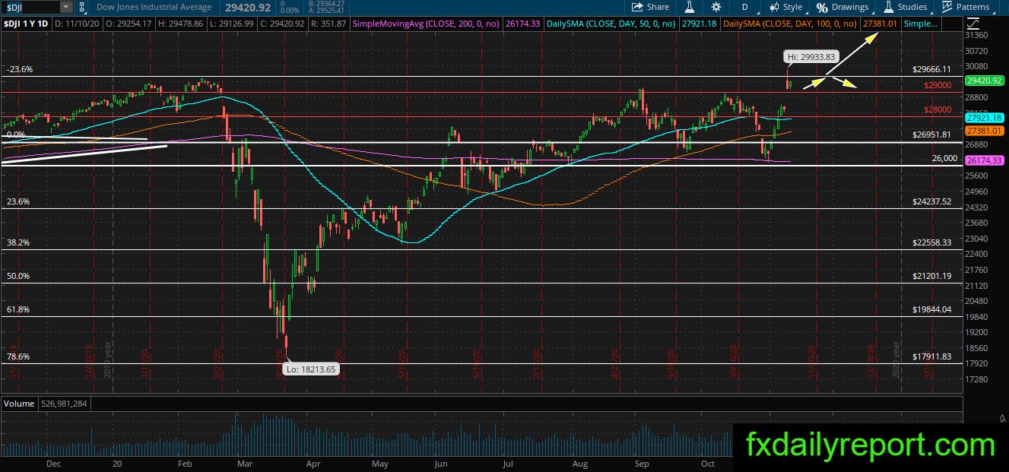Click the date readout D: 11/10/20

point(75,24)
